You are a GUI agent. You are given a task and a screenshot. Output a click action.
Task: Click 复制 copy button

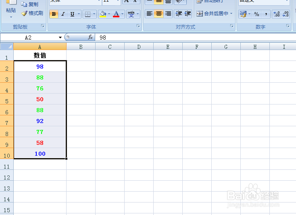[29, 4]
